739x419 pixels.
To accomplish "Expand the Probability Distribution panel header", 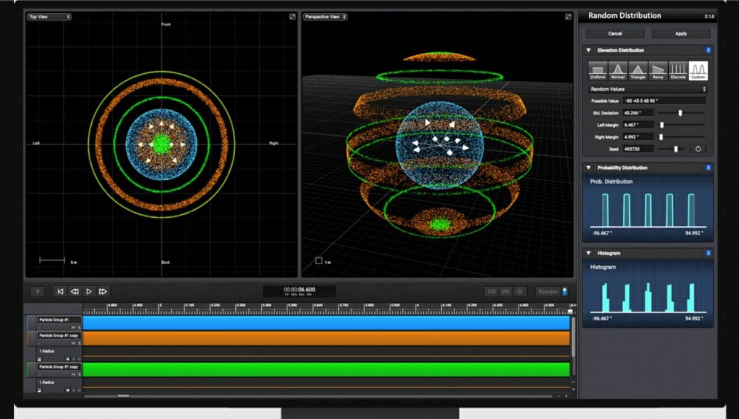I will pyautogui.click(x=590, y=167).
